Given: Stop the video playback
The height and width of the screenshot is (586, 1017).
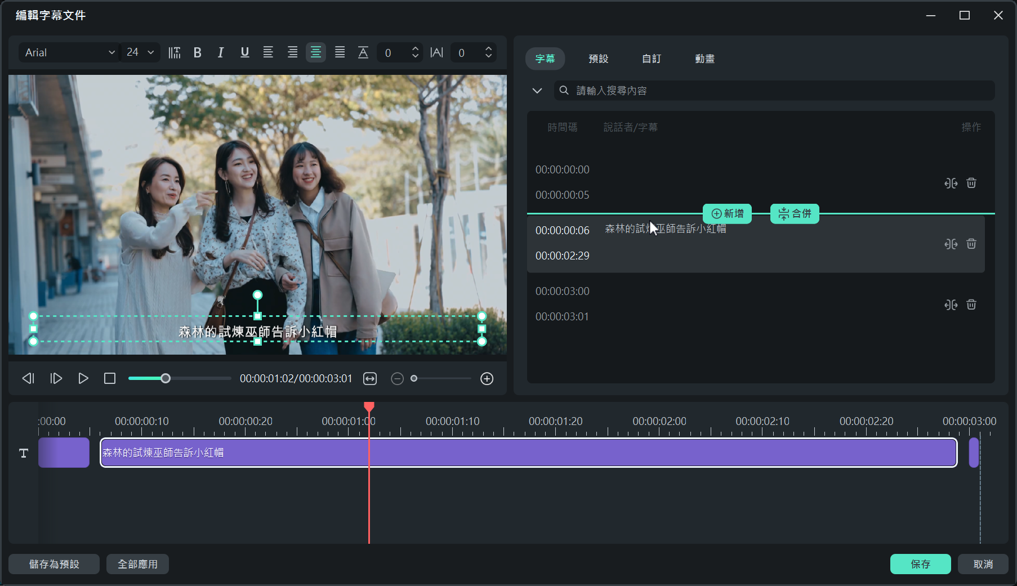Looking at the screenshot, I should pos(110,378).
